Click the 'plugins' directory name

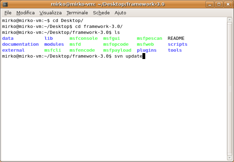pos(147,50)
